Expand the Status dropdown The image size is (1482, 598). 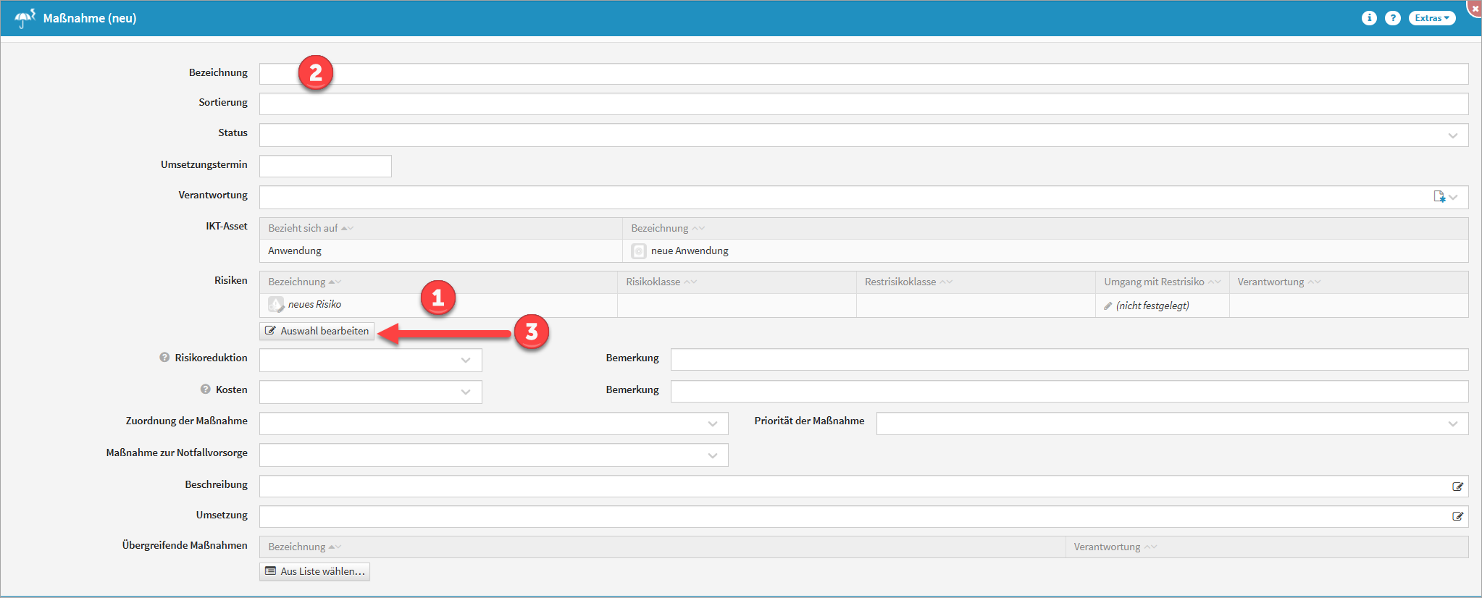pos(1452,135)
